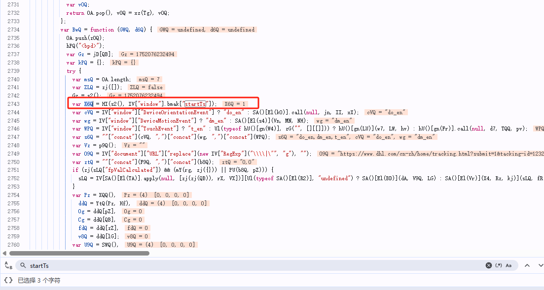Set breakpoint on line 2743

13,104
